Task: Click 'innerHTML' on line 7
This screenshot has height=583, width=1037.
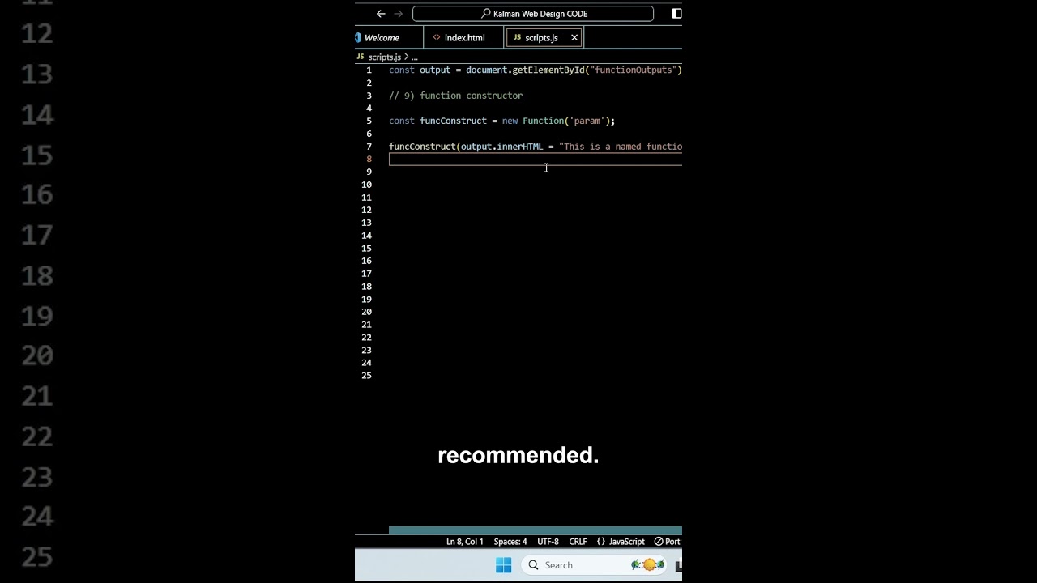Action: coord(520,147)
